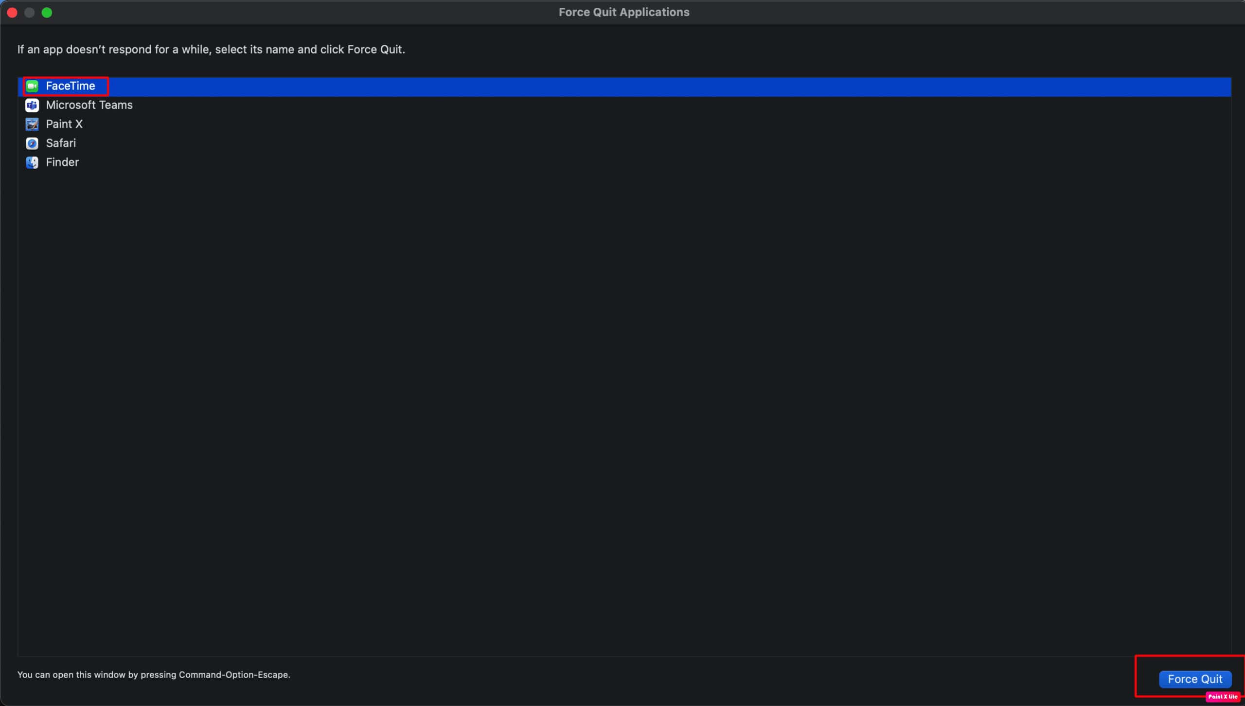Click the Force Quit button
1245x706 pixels.
click(x=1195, y=679)
